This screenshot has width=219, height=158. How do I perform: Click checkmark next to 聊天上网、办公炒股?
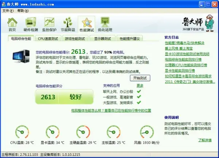click(139, 92)
